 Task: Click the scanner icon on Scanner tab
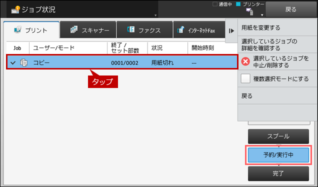coord(74,29)
